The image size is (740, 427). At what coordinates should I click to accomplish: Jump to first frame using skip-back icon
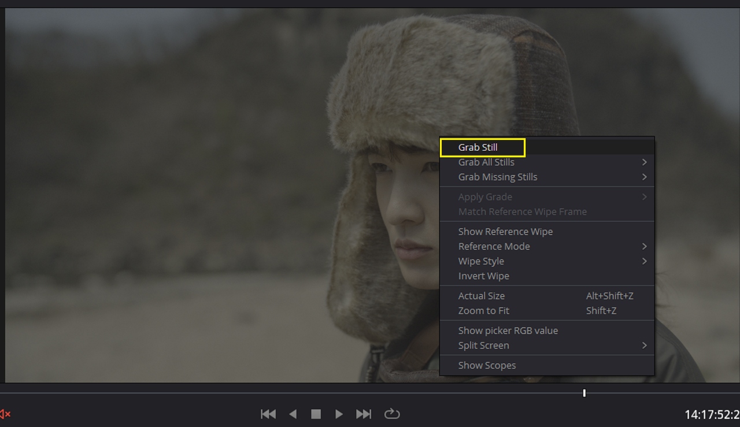pyautogui.click(x=268, y=414)
